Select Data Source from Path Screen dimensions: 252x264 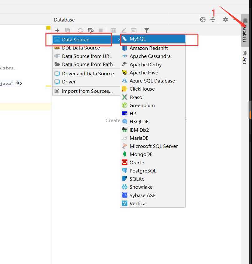(x=86, y=64)
